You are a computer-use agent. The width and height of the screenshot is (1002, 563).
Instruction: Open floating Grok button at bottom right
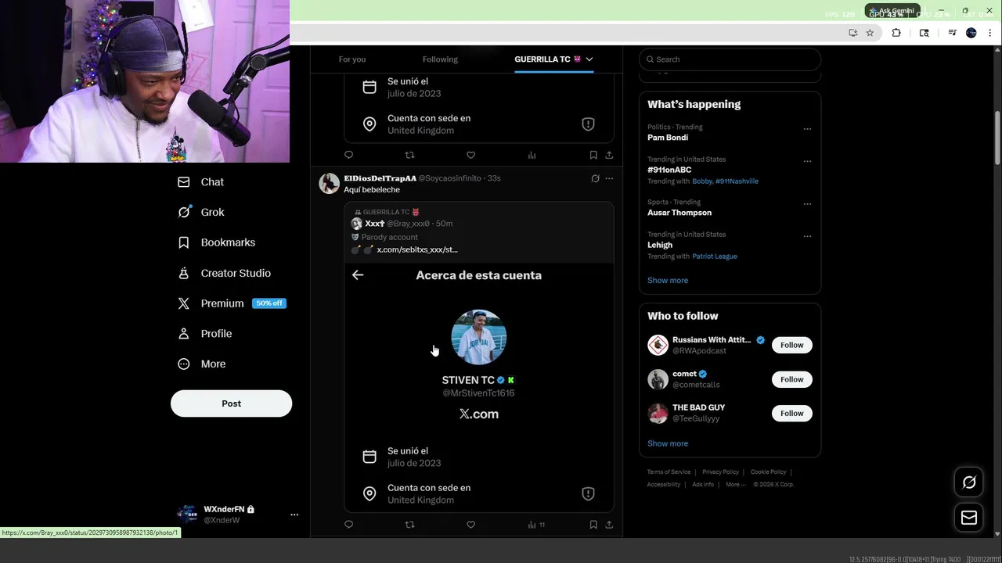click(x=969, y=482)
